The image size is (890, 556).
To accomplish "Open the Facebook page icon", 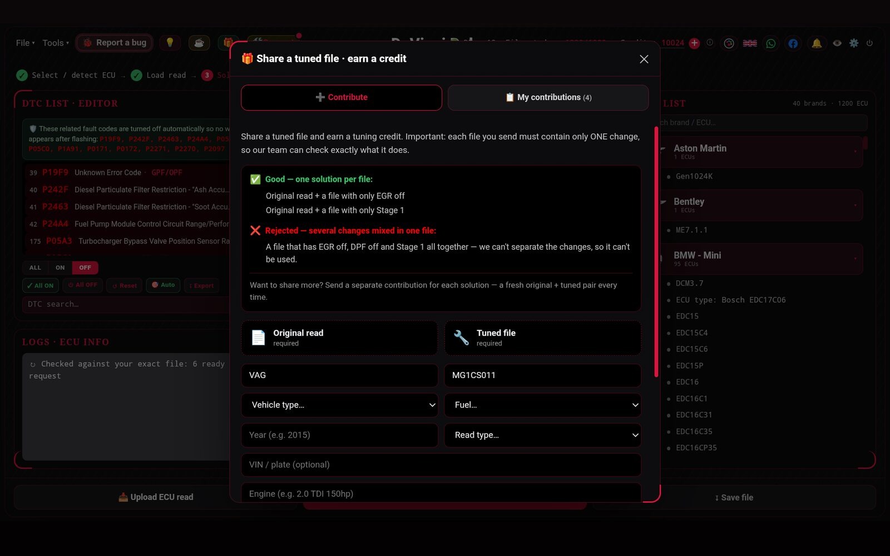I will [x=793, y=43].
